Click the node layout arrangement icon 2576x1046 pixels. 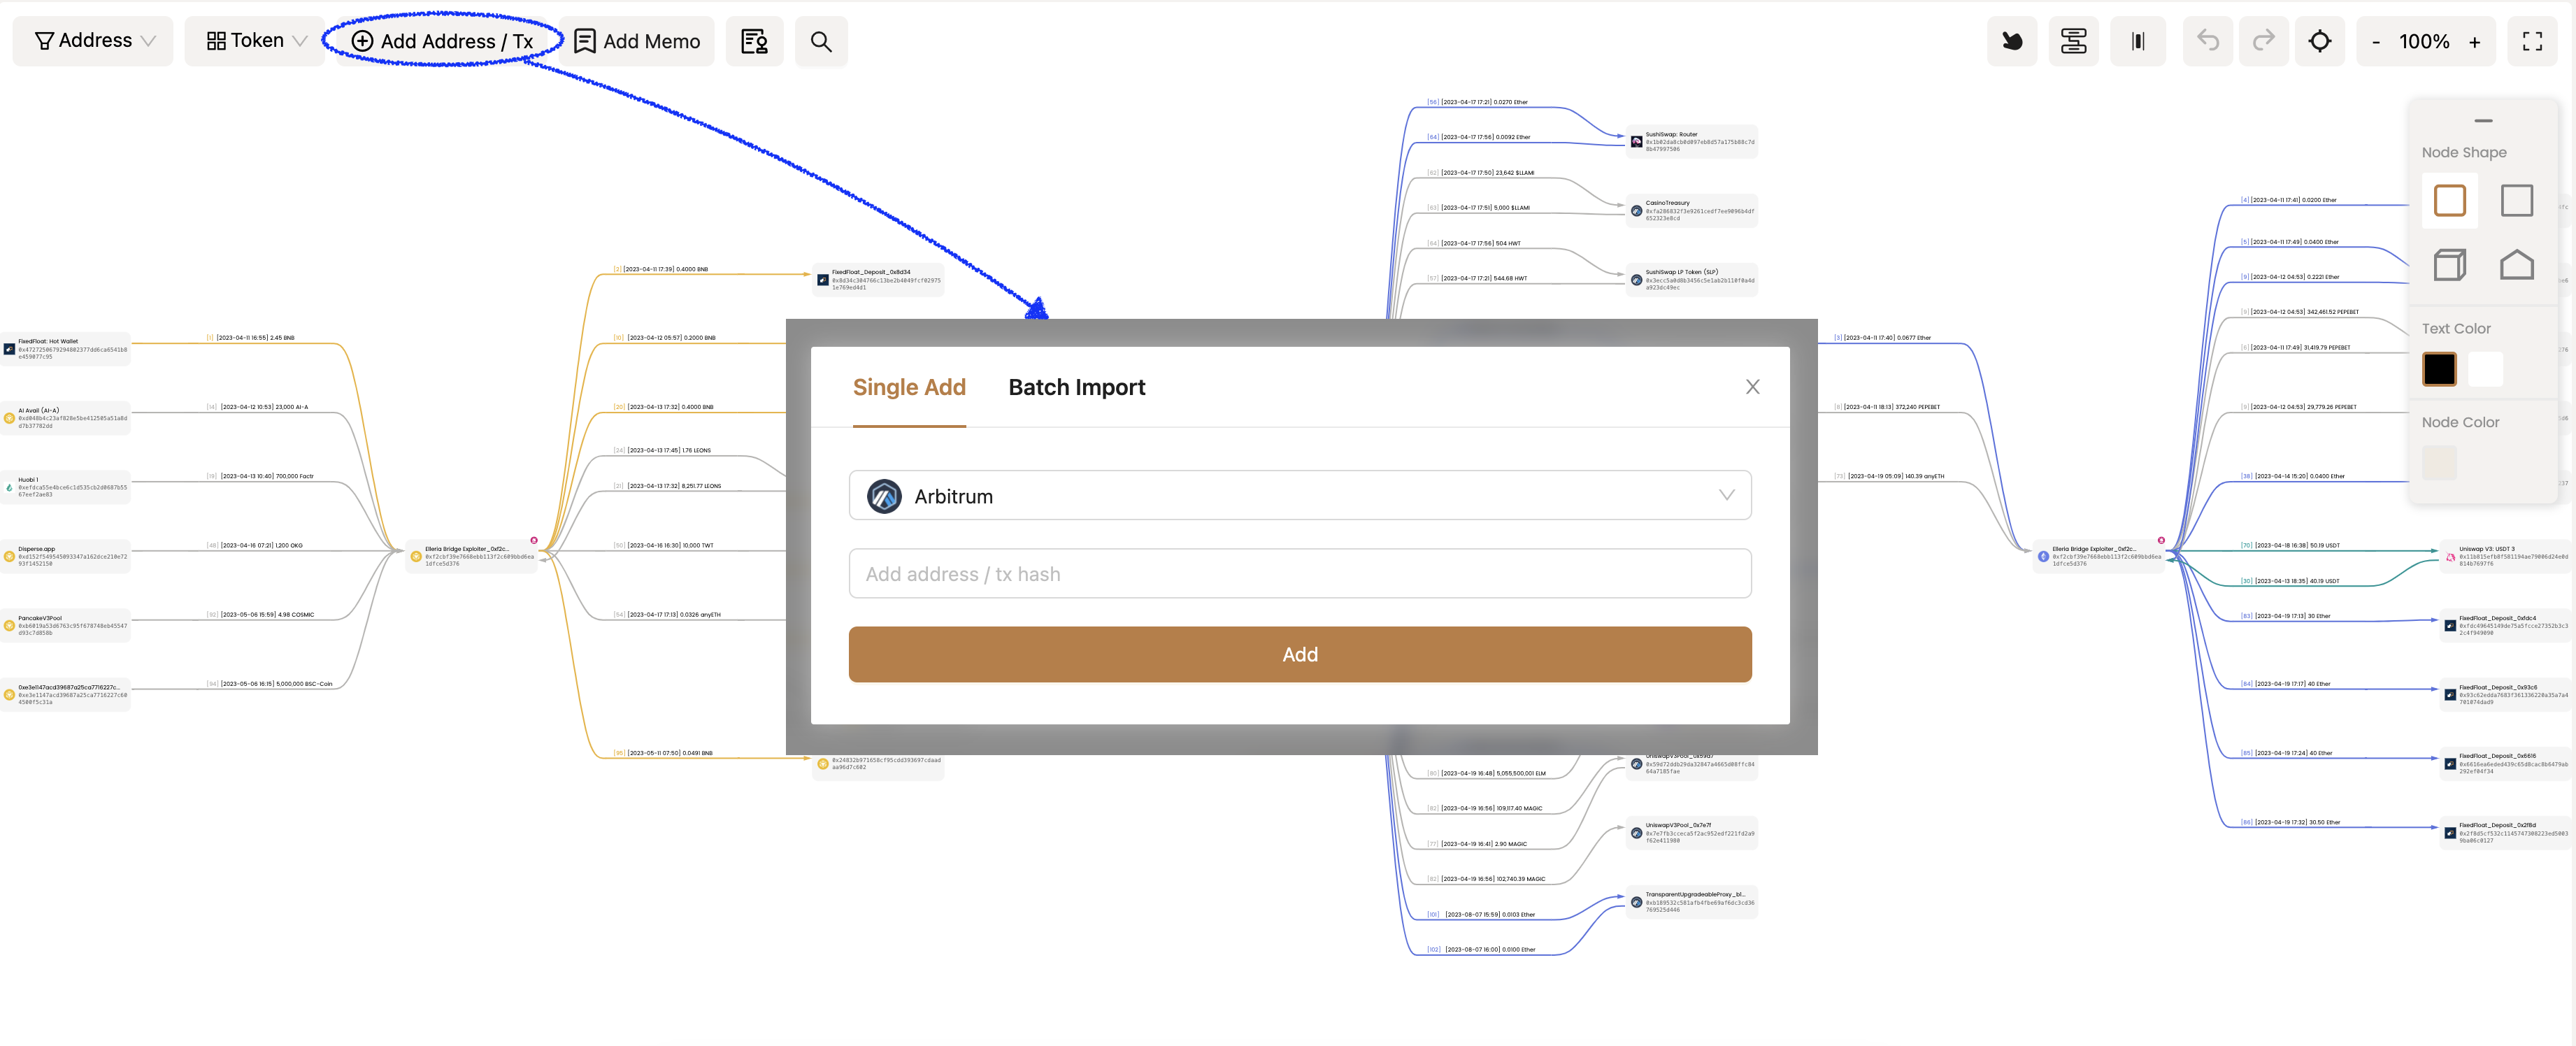pos(2073,41)
